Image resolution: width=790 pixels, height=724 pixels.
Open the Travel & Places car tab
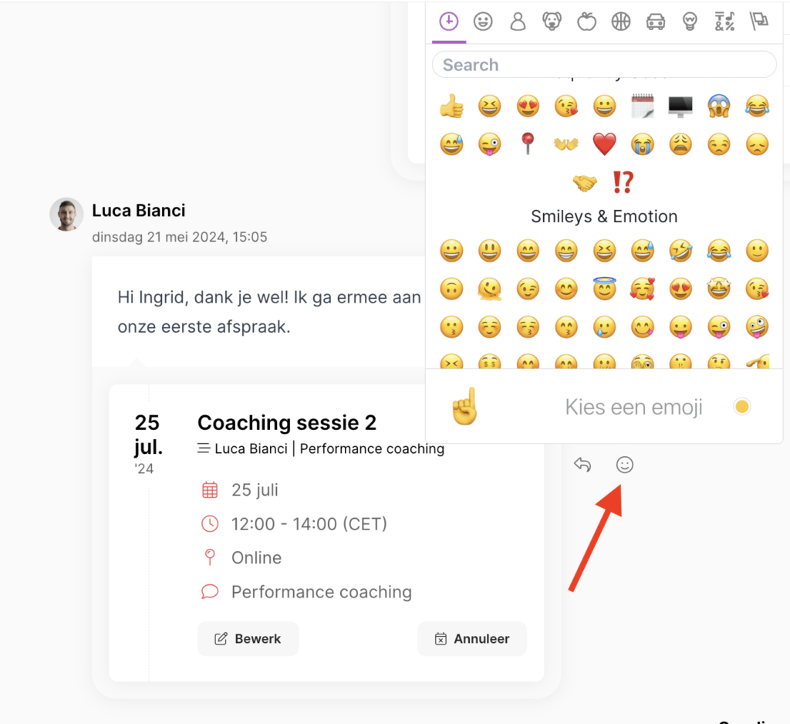[656, 22]
